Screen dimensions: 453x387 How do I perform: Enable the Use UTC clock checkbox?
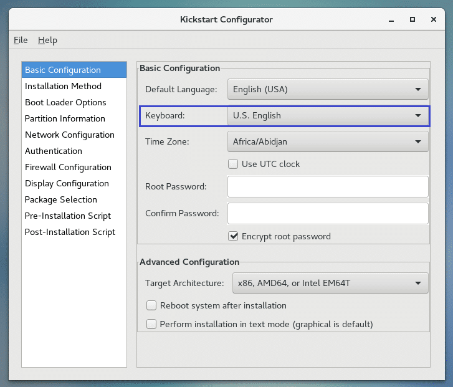[233, 164]
